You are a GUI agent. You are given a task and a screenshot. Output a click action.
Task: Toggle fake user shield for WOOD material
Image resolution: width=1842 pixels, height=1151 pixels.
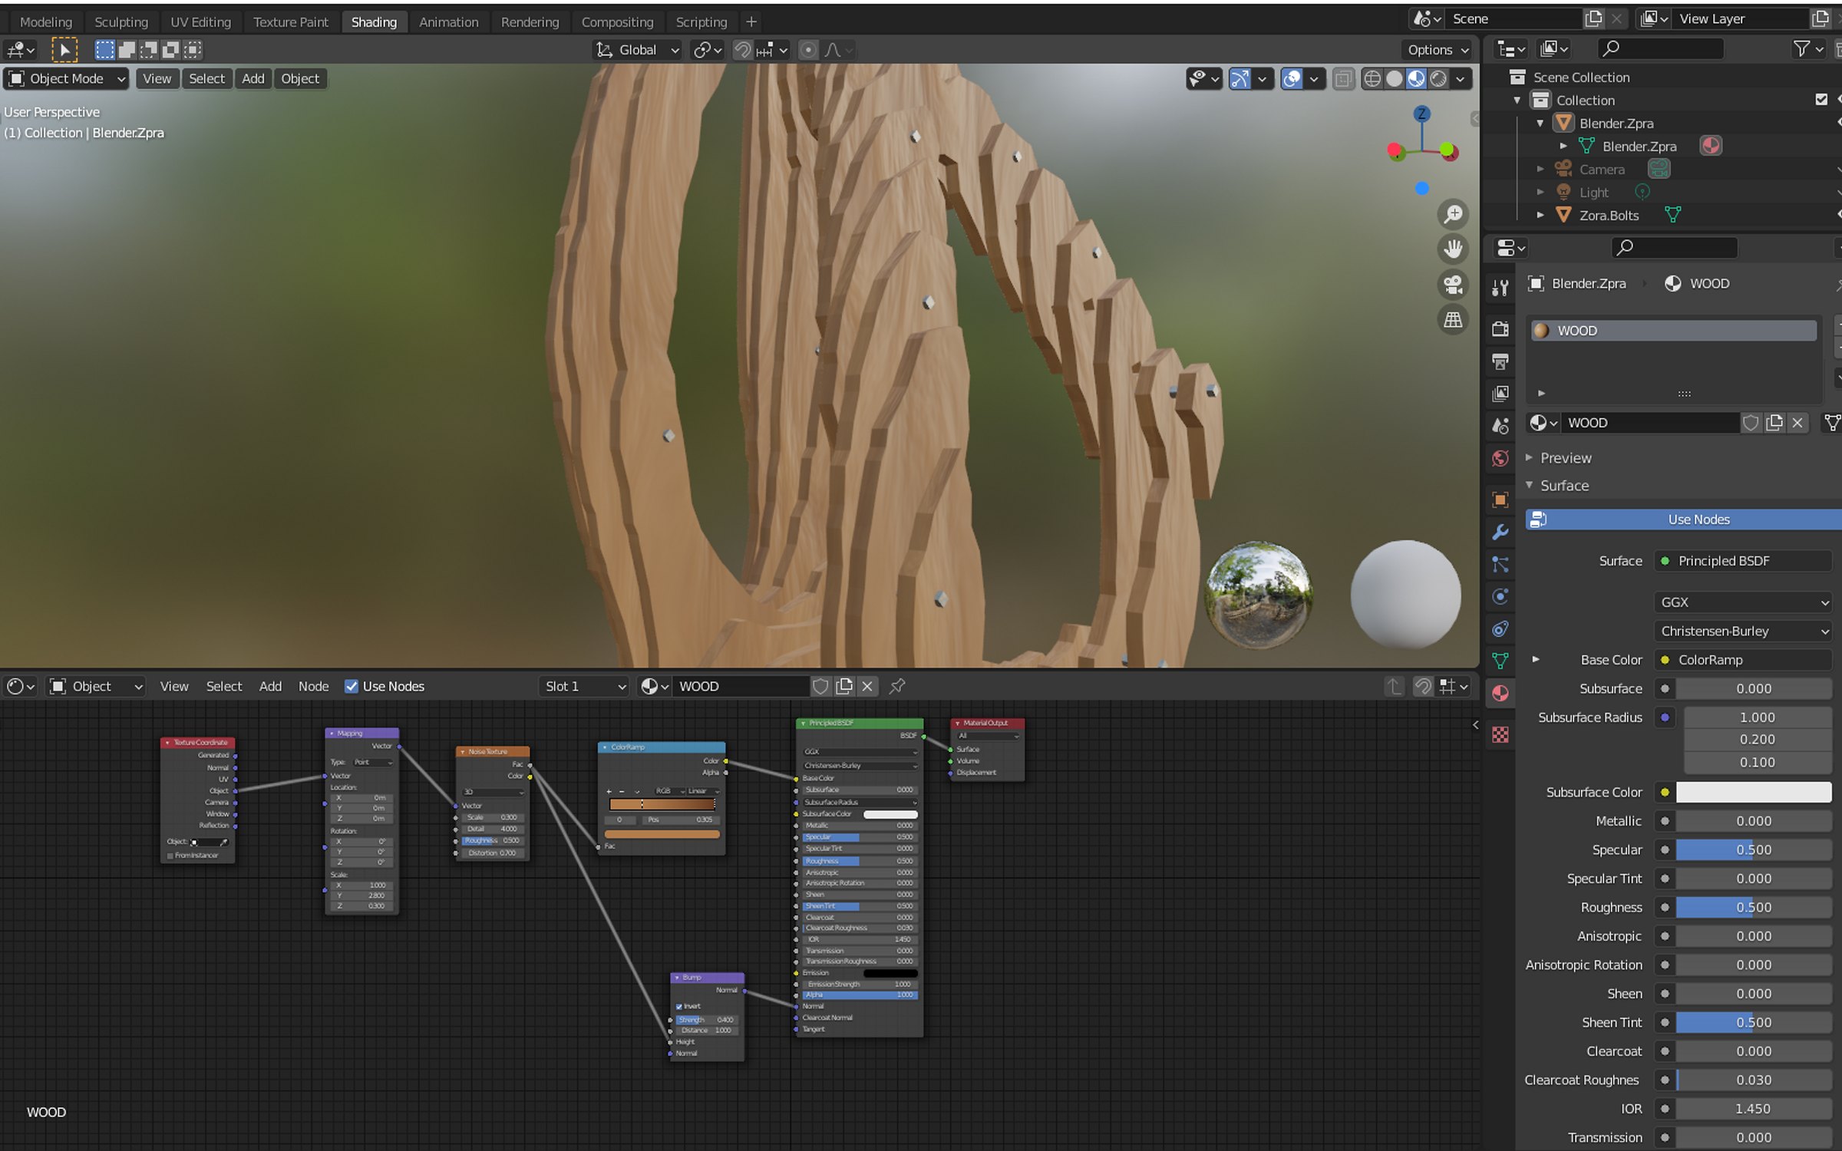pos(1751,423)
